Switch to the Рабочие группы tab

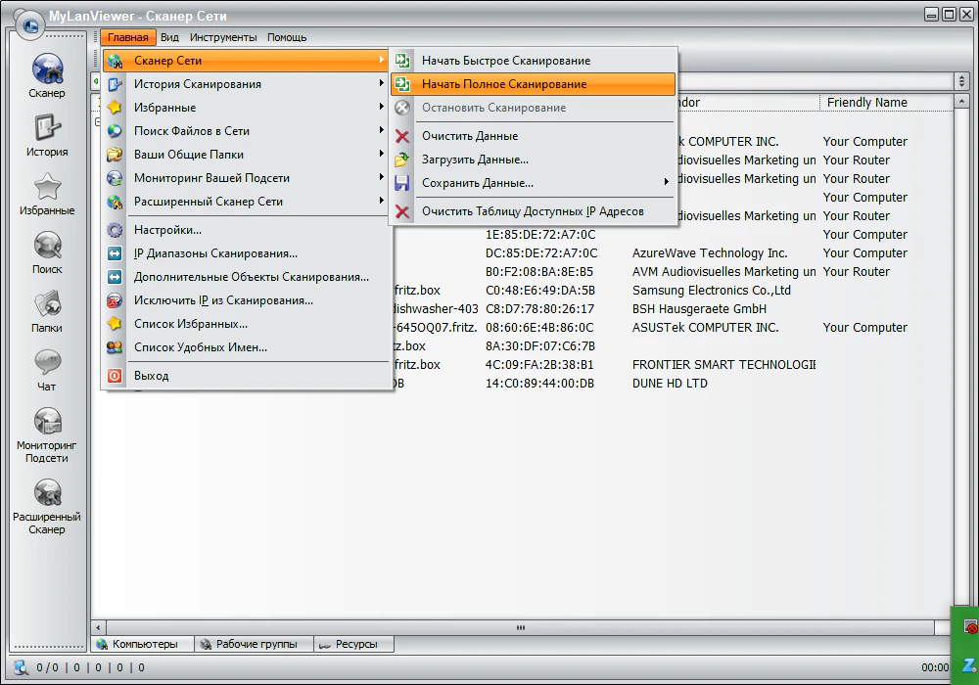(x=256, y=644)
